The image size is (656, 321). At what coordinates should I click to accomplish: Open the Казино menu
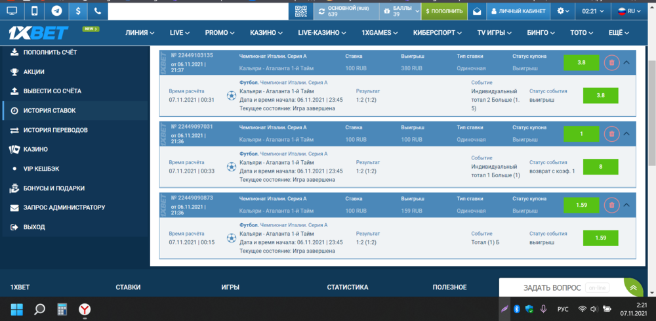[x=266, y=33]
